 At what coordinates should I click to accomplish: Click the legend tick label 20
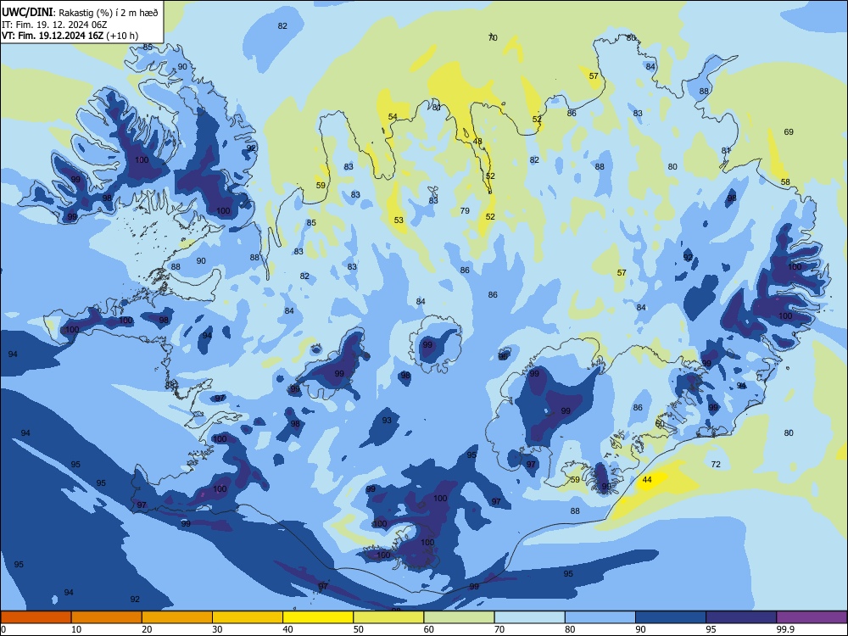coord(147,629)
